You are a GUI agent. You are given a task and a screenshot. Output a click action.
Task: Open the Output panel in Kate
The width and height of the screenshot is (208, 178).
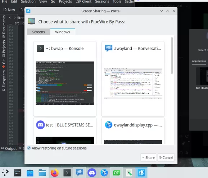coord(9,148)
